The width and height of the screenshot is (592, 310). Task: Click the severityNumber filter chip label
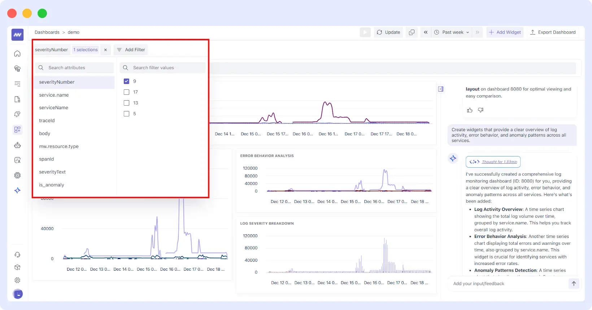click(52, 50)
